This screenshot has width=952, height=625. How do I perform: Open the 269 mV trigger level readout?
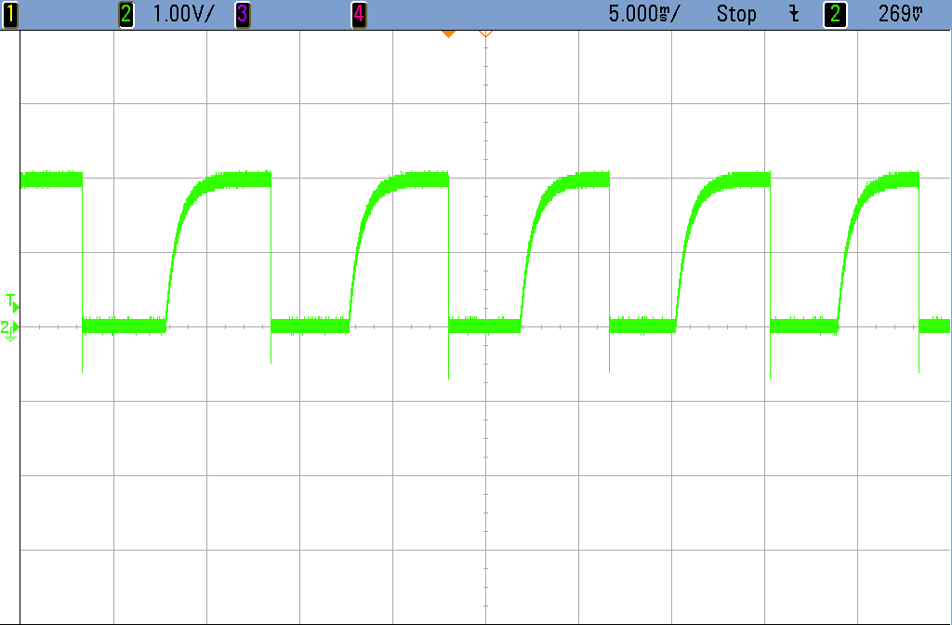coord(898,14)
